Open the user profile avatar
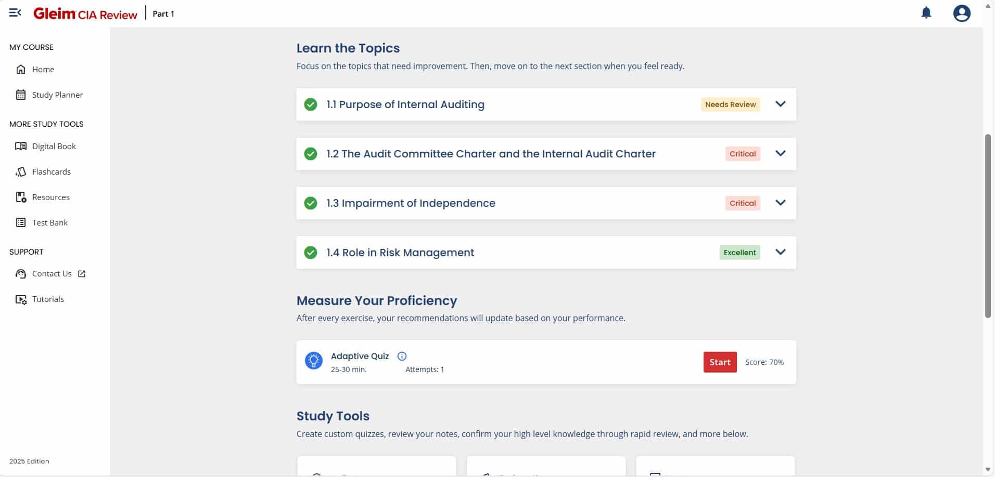This screenshot has width=995, height=477. pyautogui.click(x=962, y=13)
